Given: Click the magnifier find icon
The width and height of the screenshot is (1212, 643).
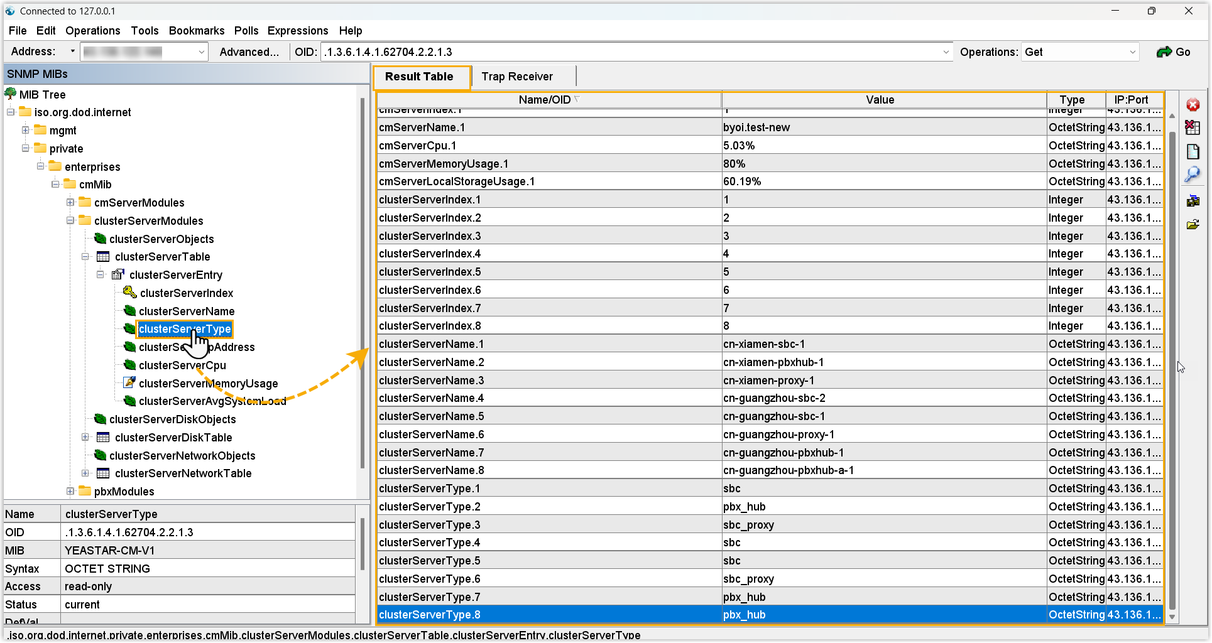Looking at the screenshot, I should 1193,175.
